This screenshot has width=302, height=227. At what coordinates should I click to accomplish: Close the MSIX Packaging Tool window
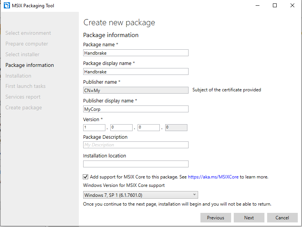pyautogui.click(x=292, y=6)
